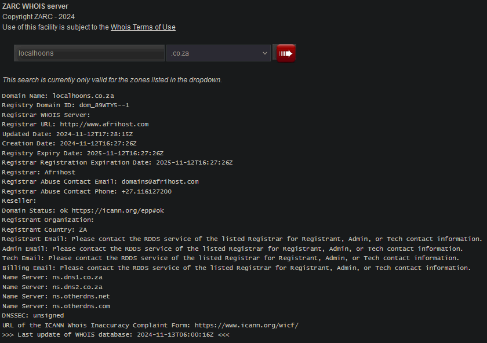Click the domains@afrihost.com abuse contact email
The width and height of the screenshot is (487, 343).
tap(160, 181)
